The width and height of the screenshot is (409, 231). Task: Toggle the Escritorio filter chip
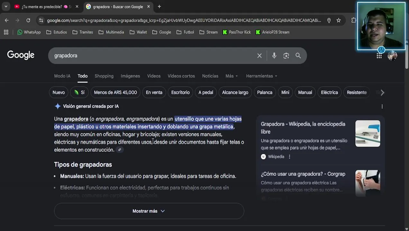coord(180,92)
